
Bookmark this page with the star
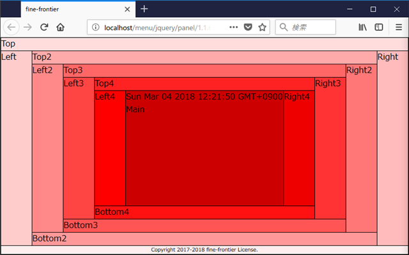click(x=262, y=27)
